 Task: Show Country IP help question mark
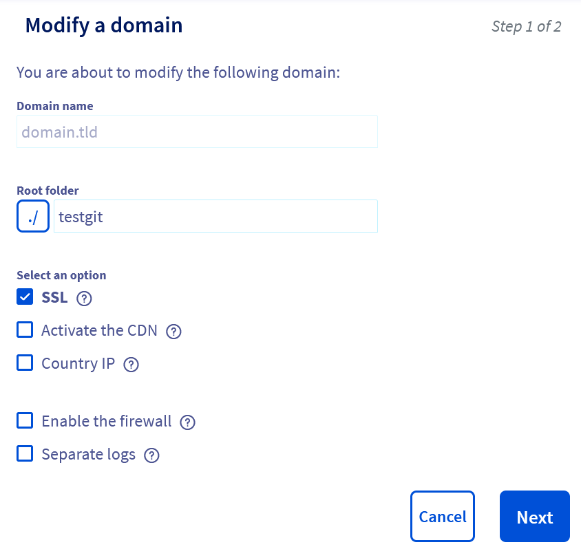click(x=131, y=365)
